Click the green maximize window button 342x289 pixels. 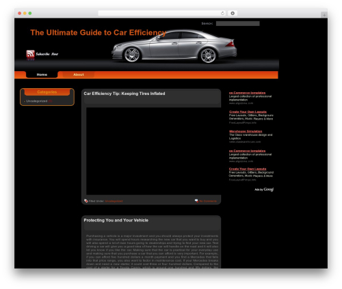click(x=30, y=13)
